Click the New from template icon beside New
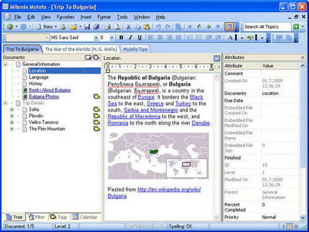The image size is (309, 232). click(x=63, y=27)
